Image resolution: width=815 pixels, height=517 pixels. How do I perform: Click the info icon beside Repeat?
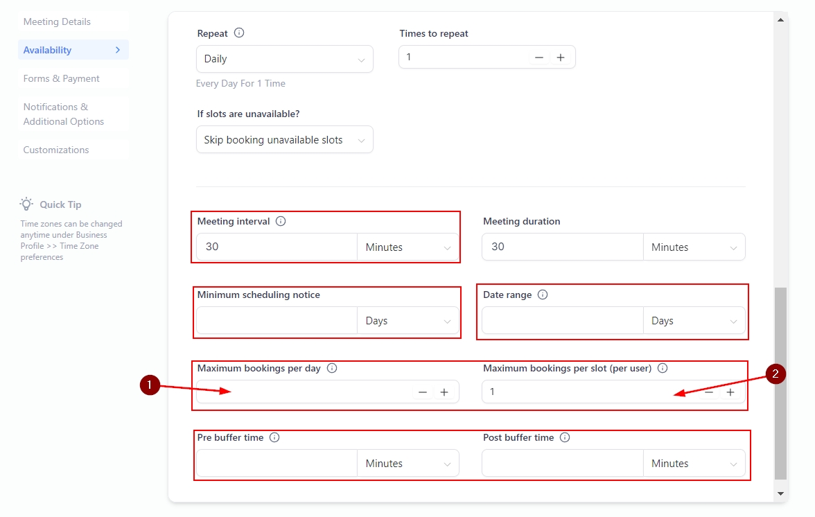coord(239,33)
